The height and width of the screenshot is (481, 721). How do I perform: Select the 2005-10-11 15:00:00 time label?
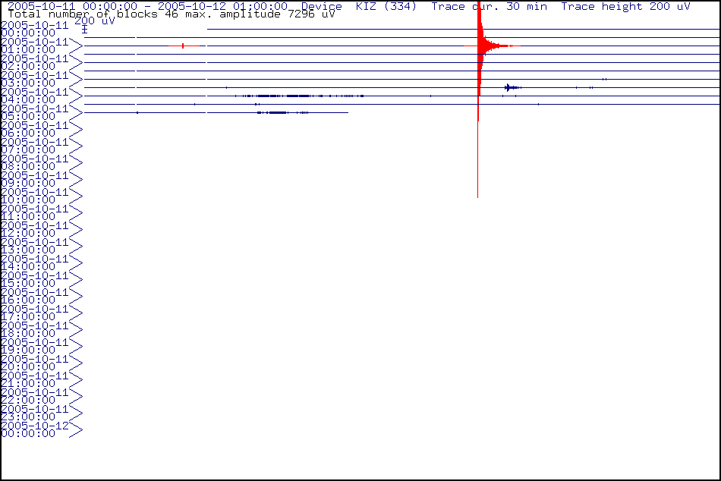pyautogui.click(x=34, y=279)
